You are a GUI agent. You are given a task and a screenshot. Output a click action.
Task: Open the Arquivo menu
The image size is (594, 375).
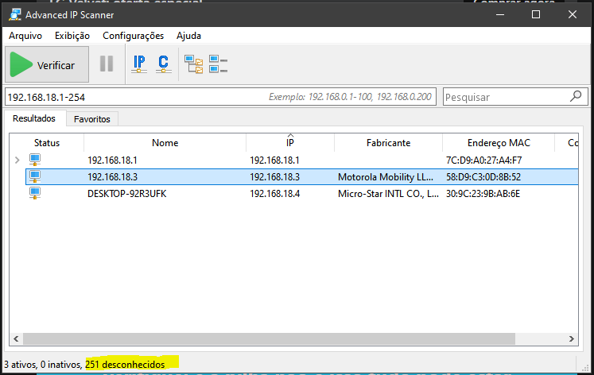click(25, 36)
